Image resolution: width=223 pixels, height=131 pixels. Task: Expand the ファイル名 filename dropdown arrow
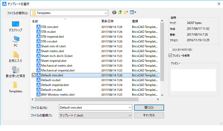point(130,108)
